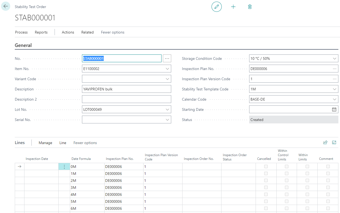Click Fewer options in the Lines bar

click(85, 143)
